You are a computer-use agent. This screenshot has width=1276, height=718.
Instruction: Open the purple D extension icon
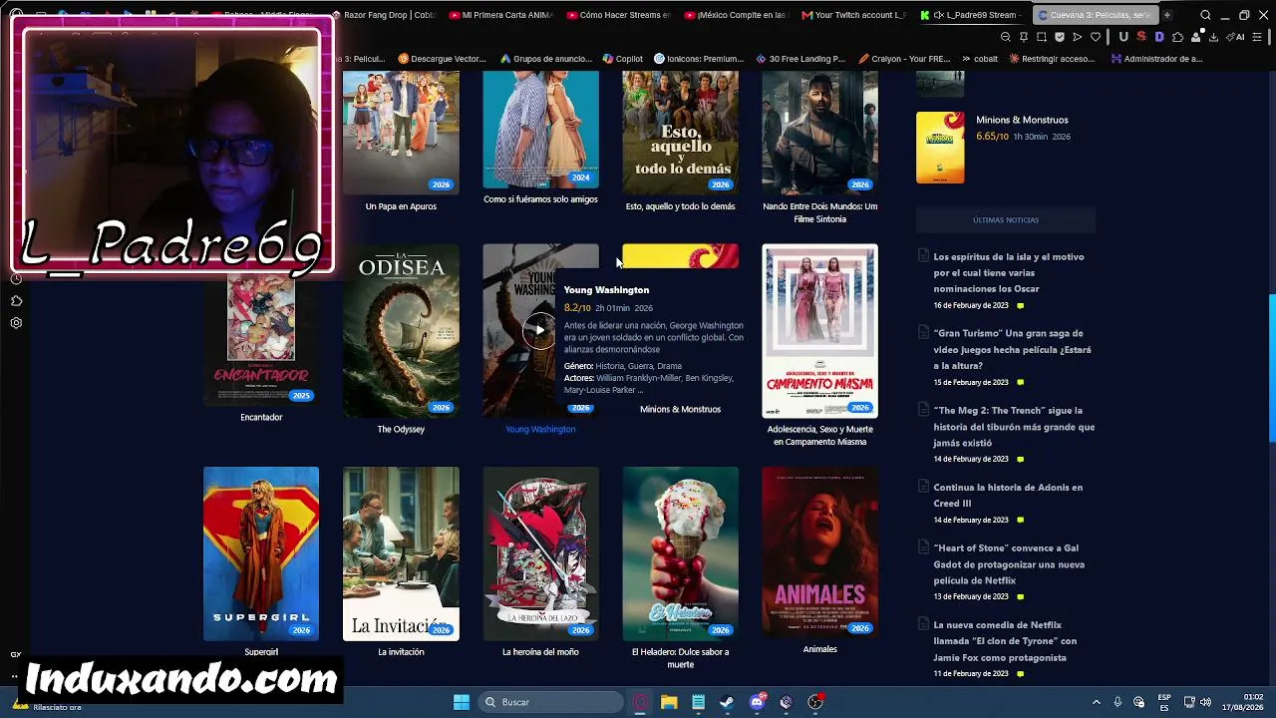[x=1159, y=37]
